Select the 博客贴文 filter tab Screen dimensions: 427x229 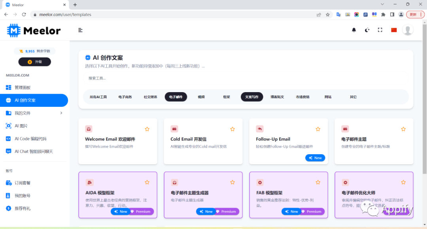(277, 97)
